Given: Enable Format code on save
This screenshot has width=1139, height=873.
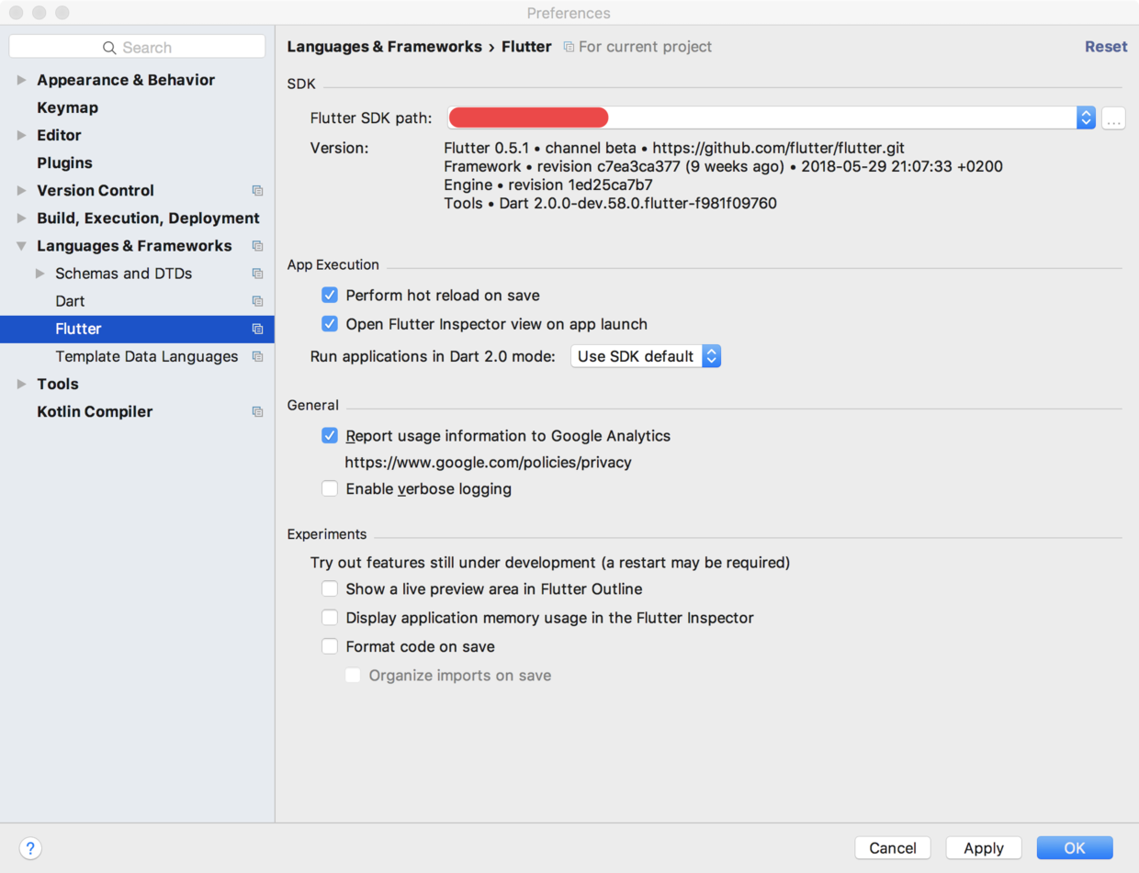Looking at the screenshot, I should click(330, 647).
